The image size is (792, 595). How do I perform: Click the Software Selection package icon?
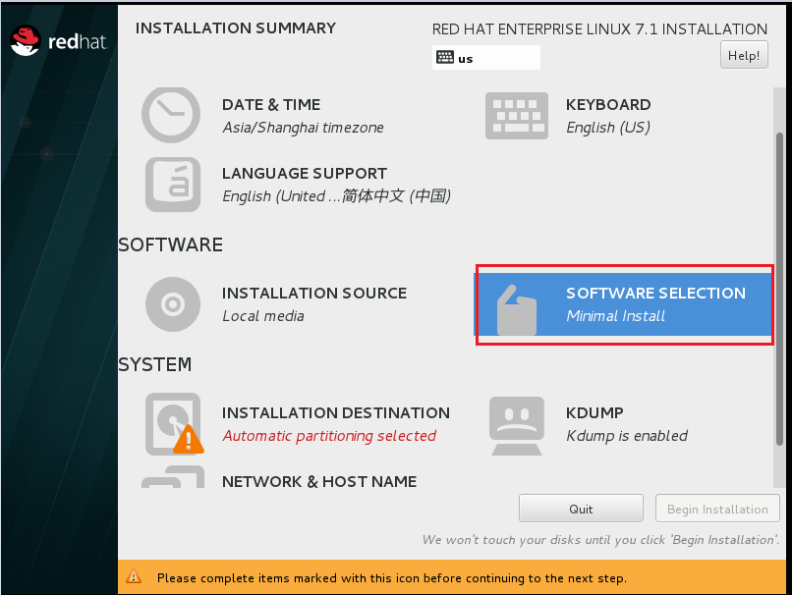[x=516, y=310]
